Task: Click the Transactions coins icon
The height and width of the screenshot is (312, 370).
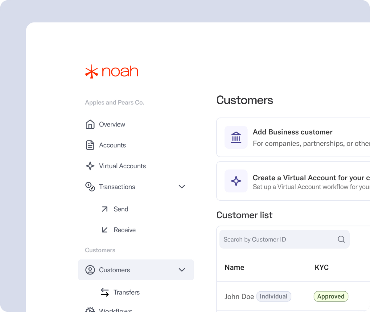Action: point(90,187)
